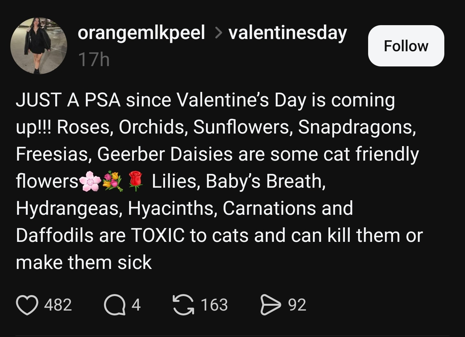Follow the orangemlkpeel account

406,46
